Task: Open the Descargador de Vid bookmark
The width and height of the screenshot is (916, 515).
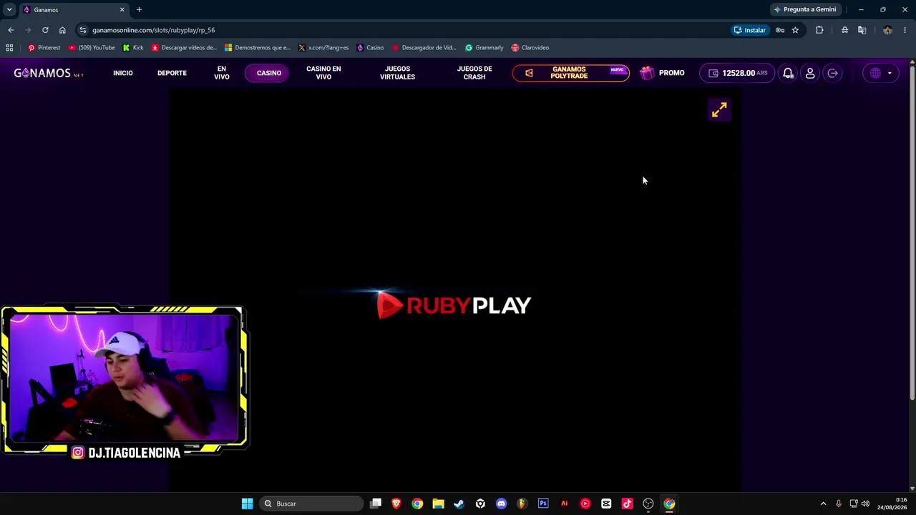Action: (x=424, y=48)
